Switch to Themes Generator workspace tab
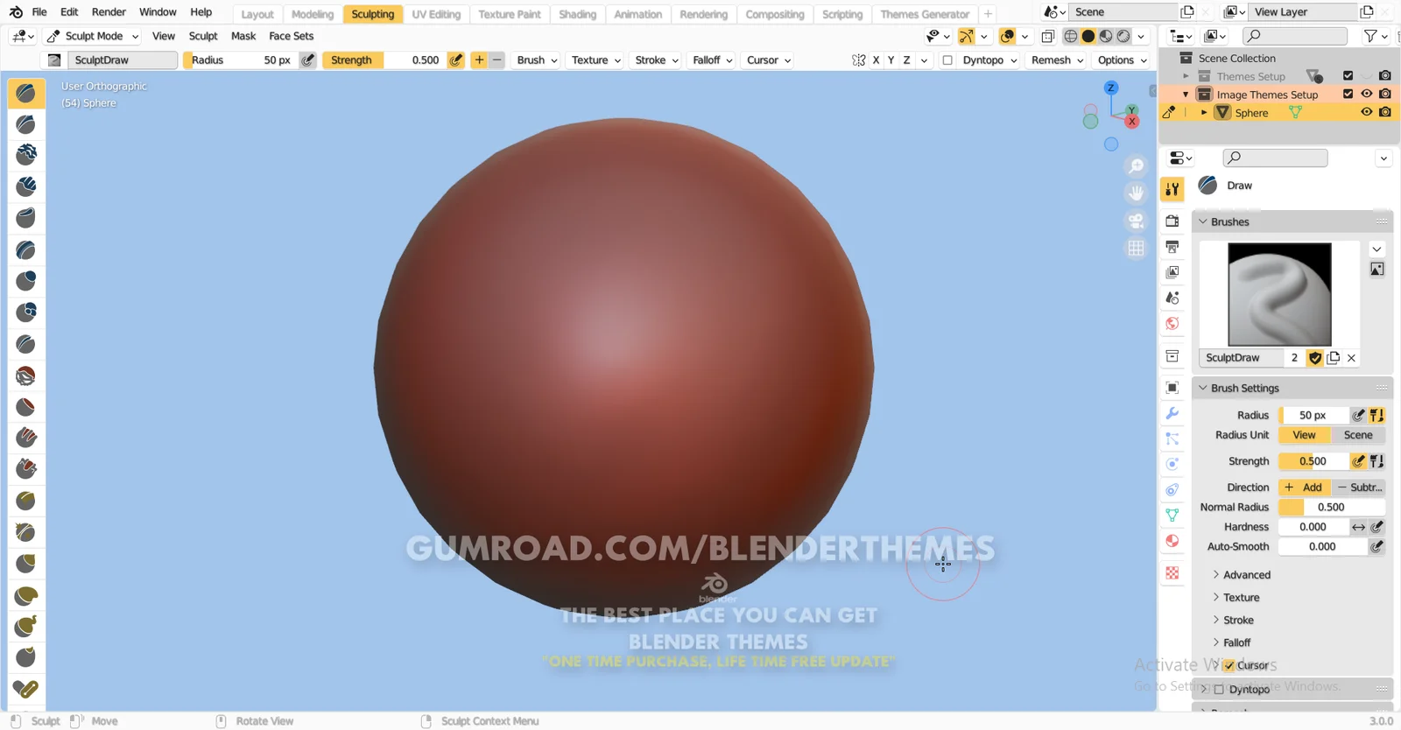Viewport: 1401px width, 730px height. [925, 14]
